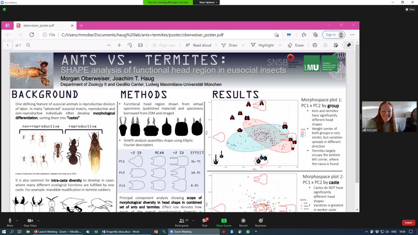Open the Windows Start menu
Viewport: 418px width, 235px height.
(4, 232)
